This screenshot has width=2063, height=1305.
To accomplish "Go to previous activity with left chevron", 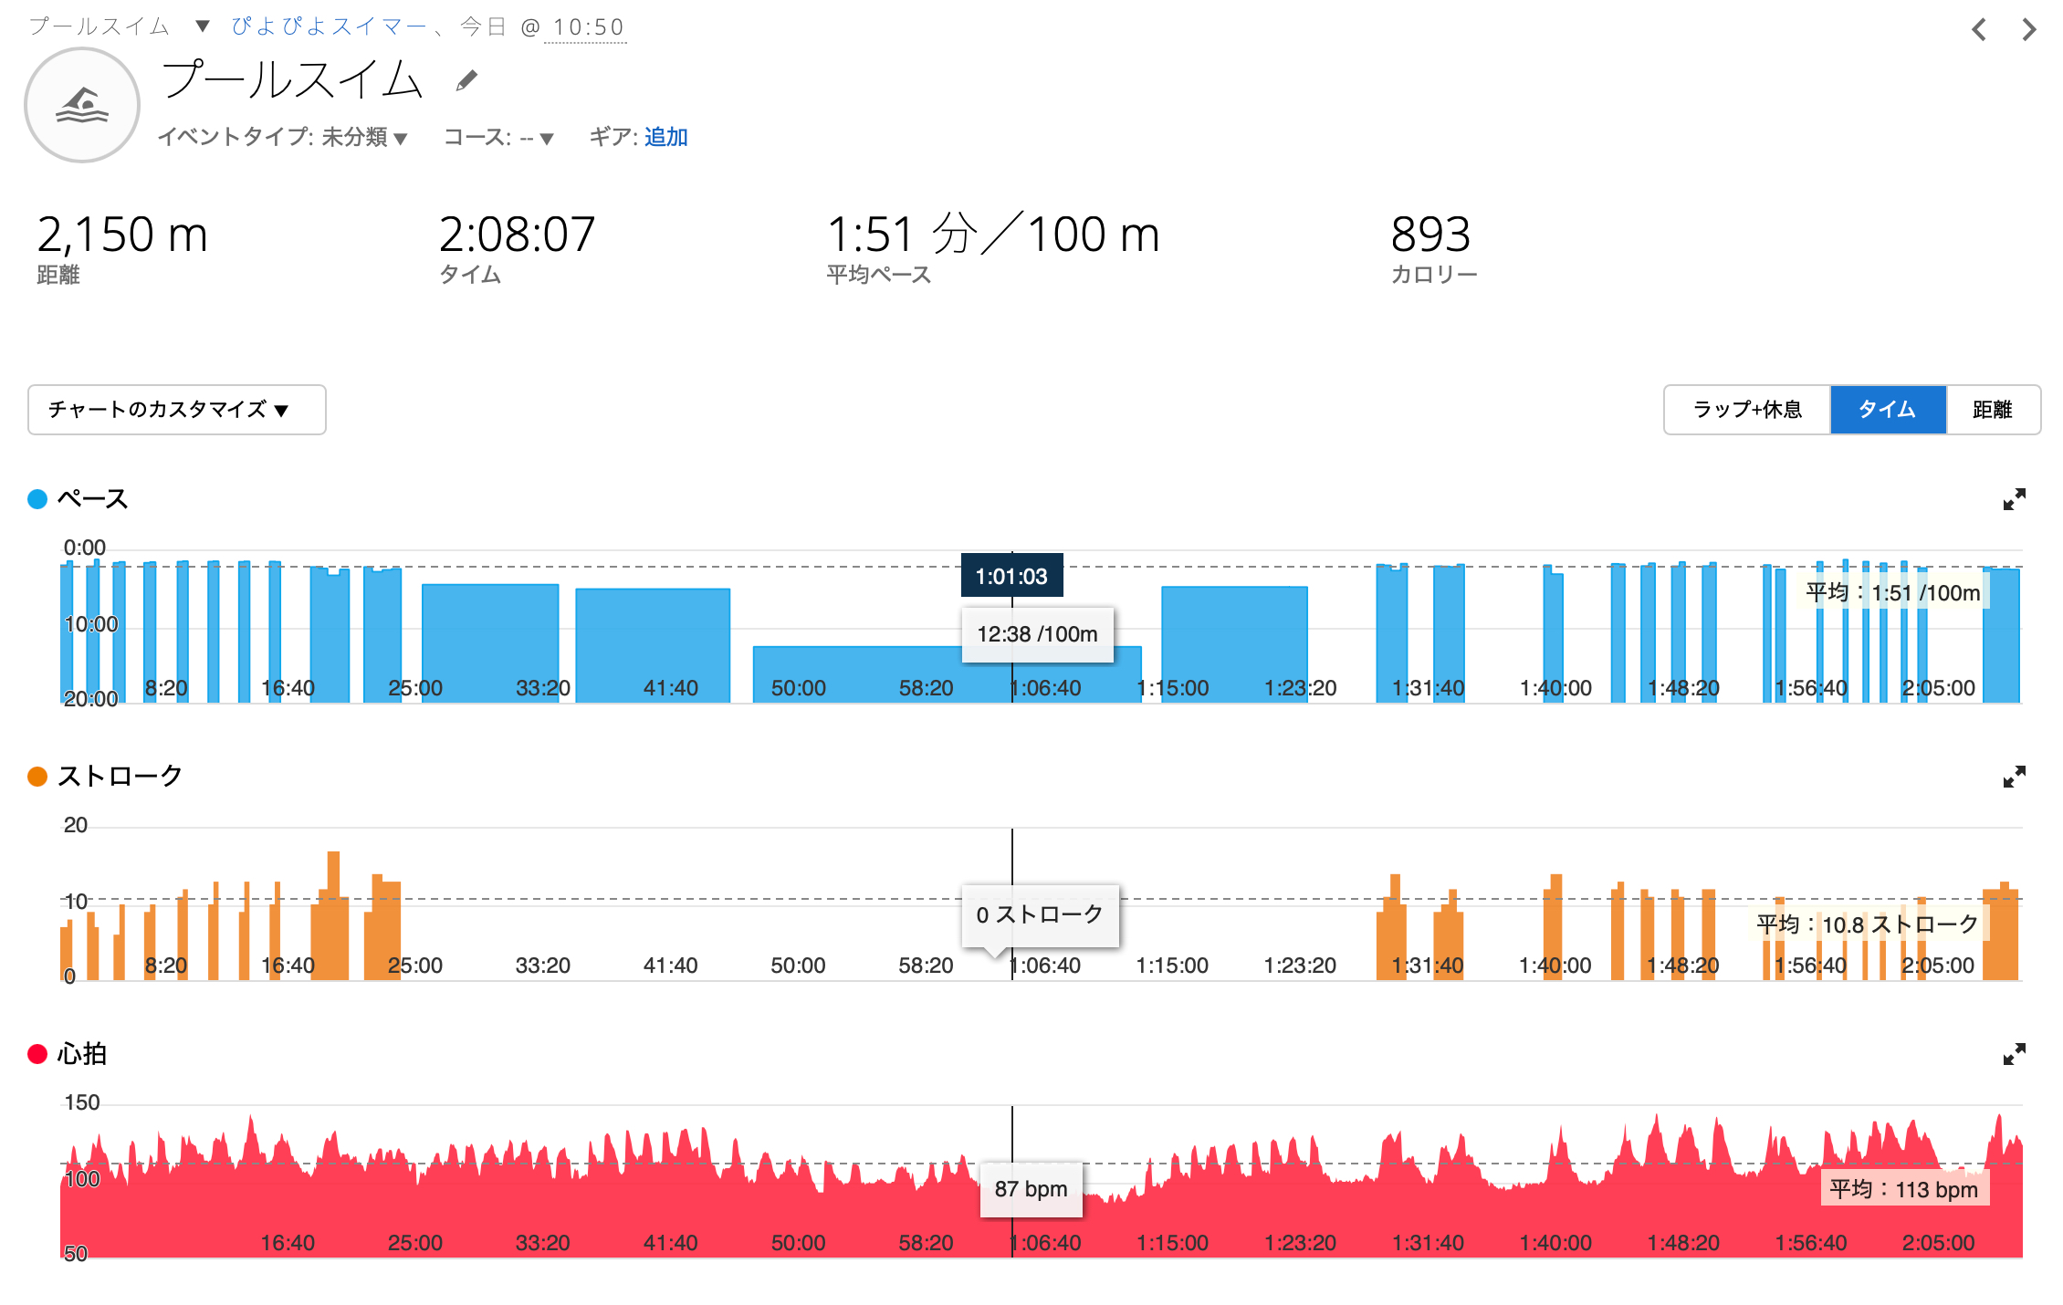I will point(1979,30).
